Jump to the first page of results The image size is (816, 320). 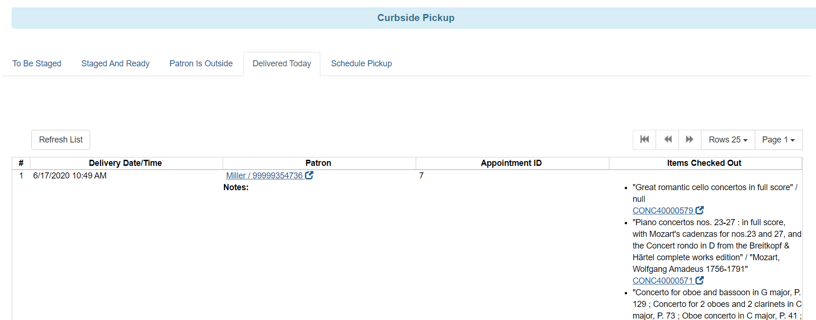tap(644, 140)
